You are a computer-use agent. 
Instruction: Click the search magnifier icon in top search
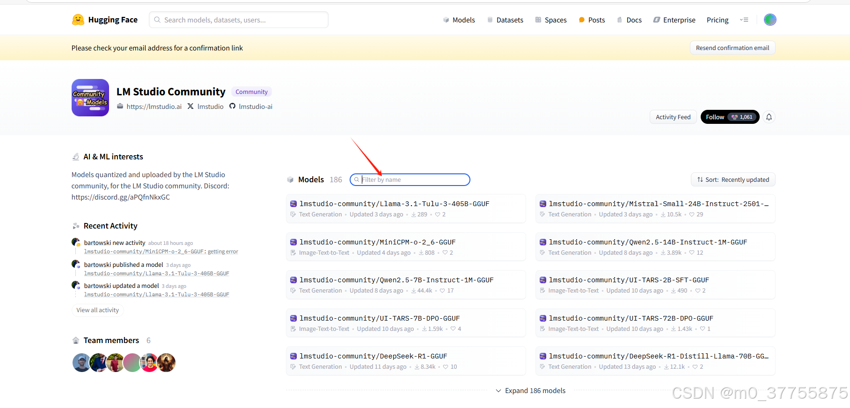tap(157, 20)
